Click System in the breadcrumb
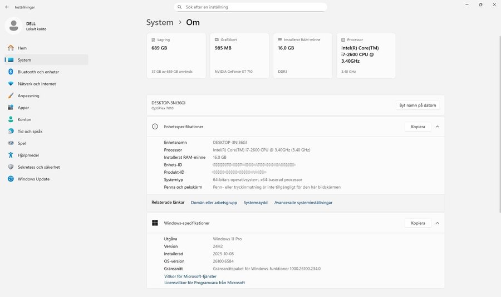The image size is (501, 297). [x=160, y=23]
